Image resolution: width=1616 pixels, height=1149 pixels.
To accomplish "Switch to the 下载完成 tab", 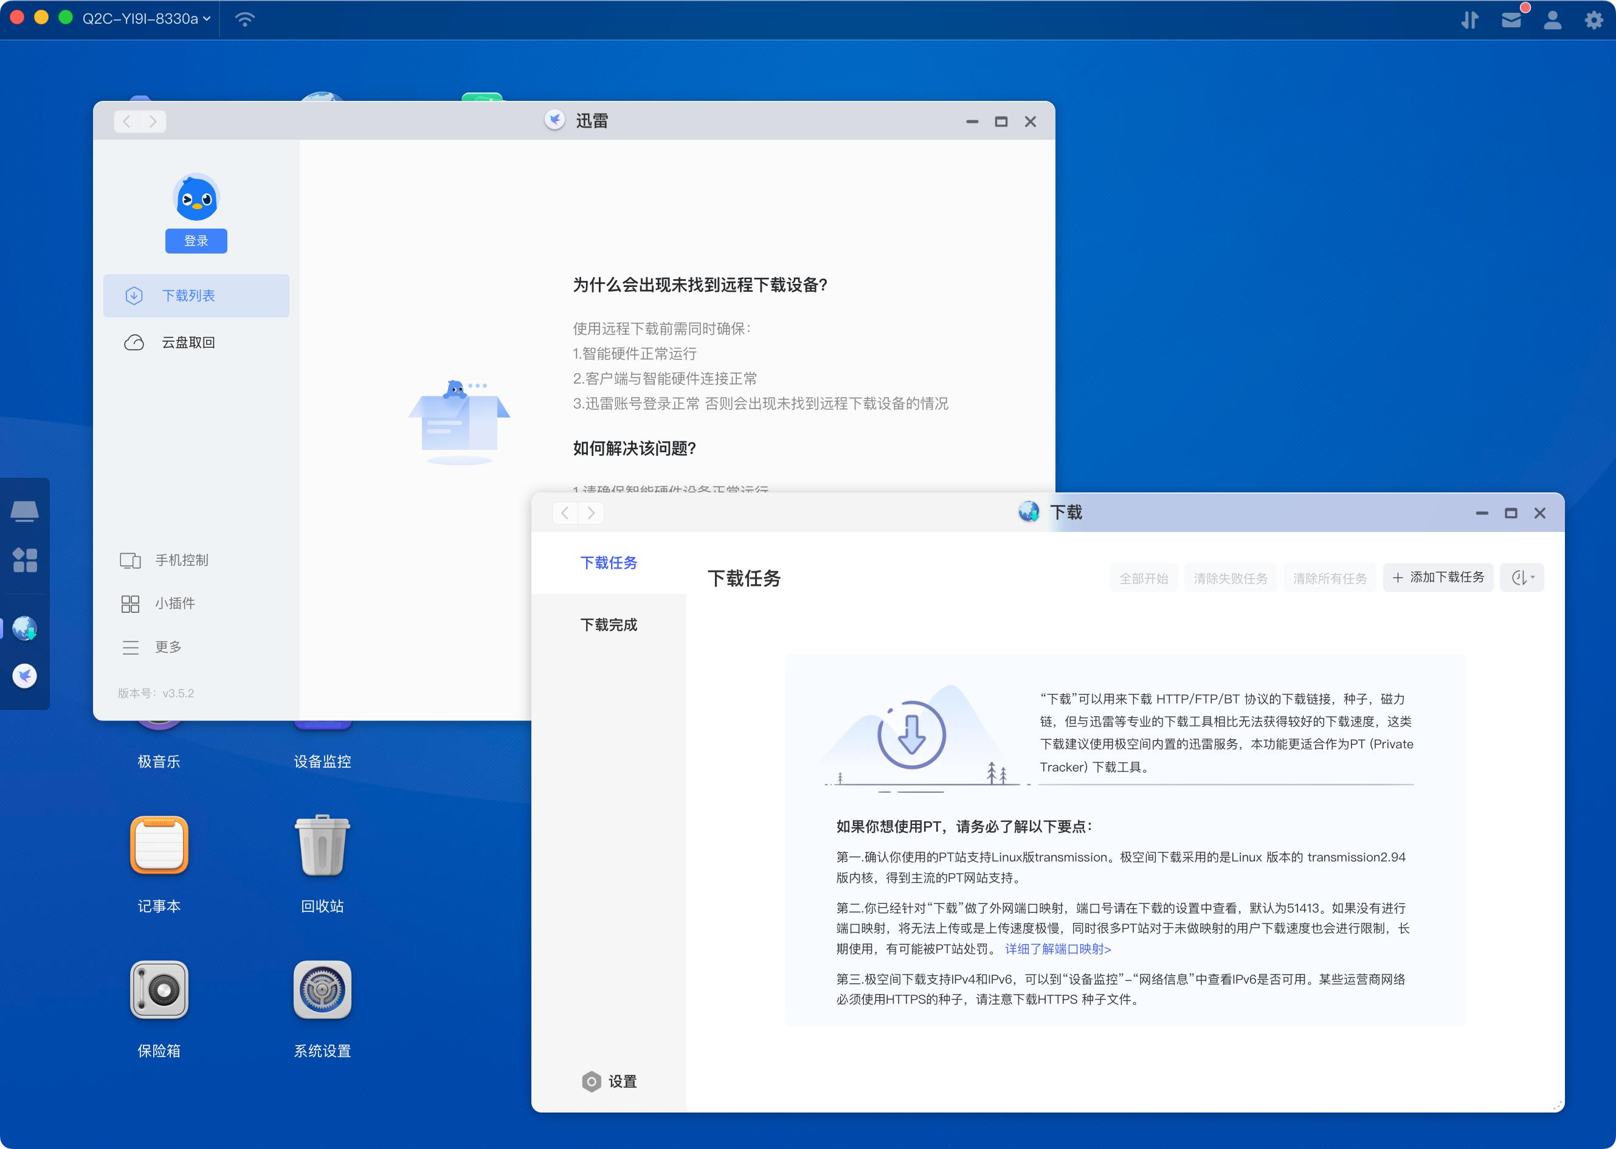I will (609, 625).
